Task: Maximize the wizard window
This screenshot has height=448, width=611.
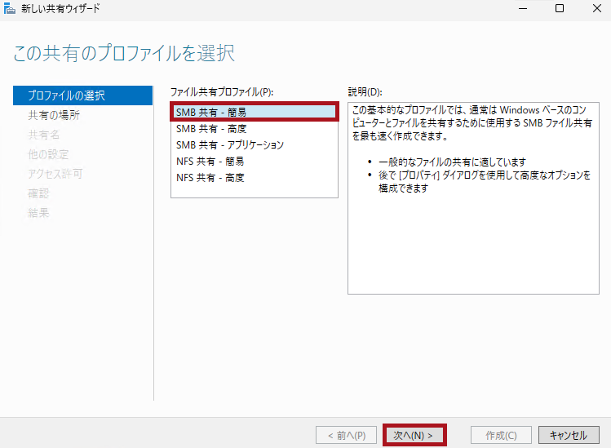Action: point(560,8)
